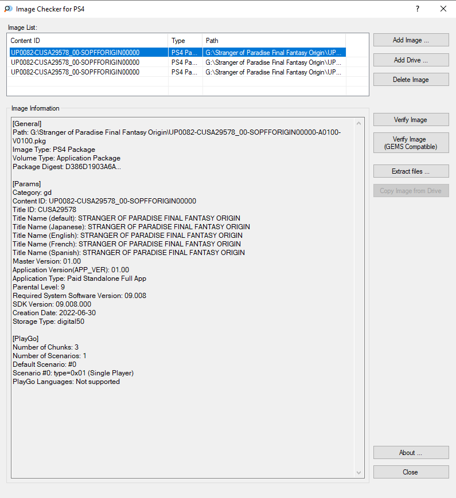Select the third image list row
This screenshot has height=498, width=456.
(177, 72)
